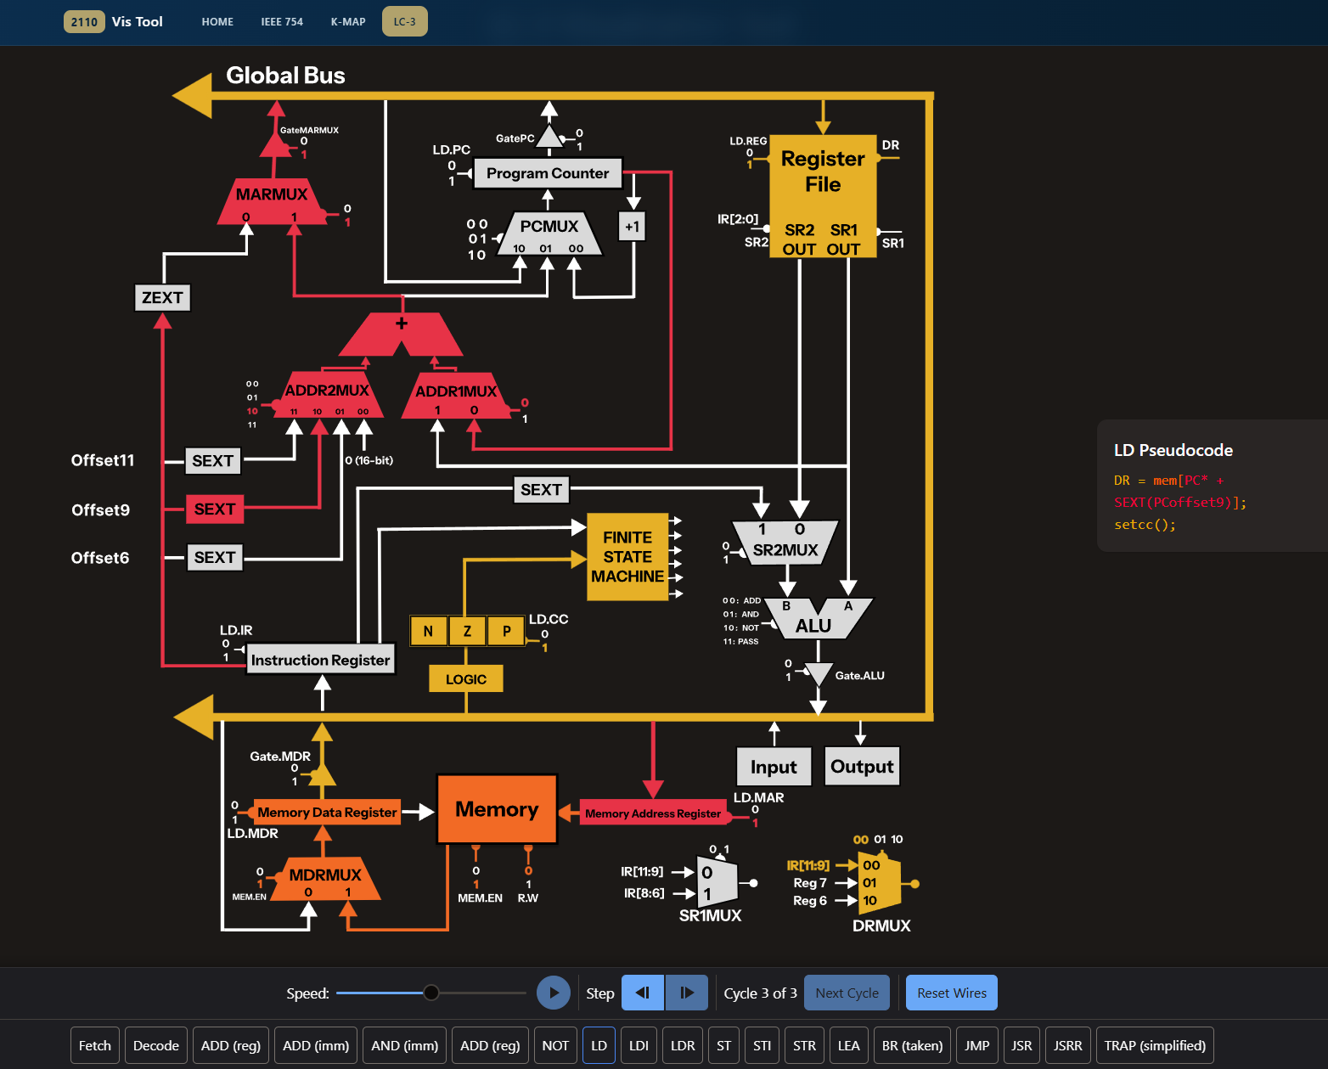Select the Fetch instruction

(95, 1045)
